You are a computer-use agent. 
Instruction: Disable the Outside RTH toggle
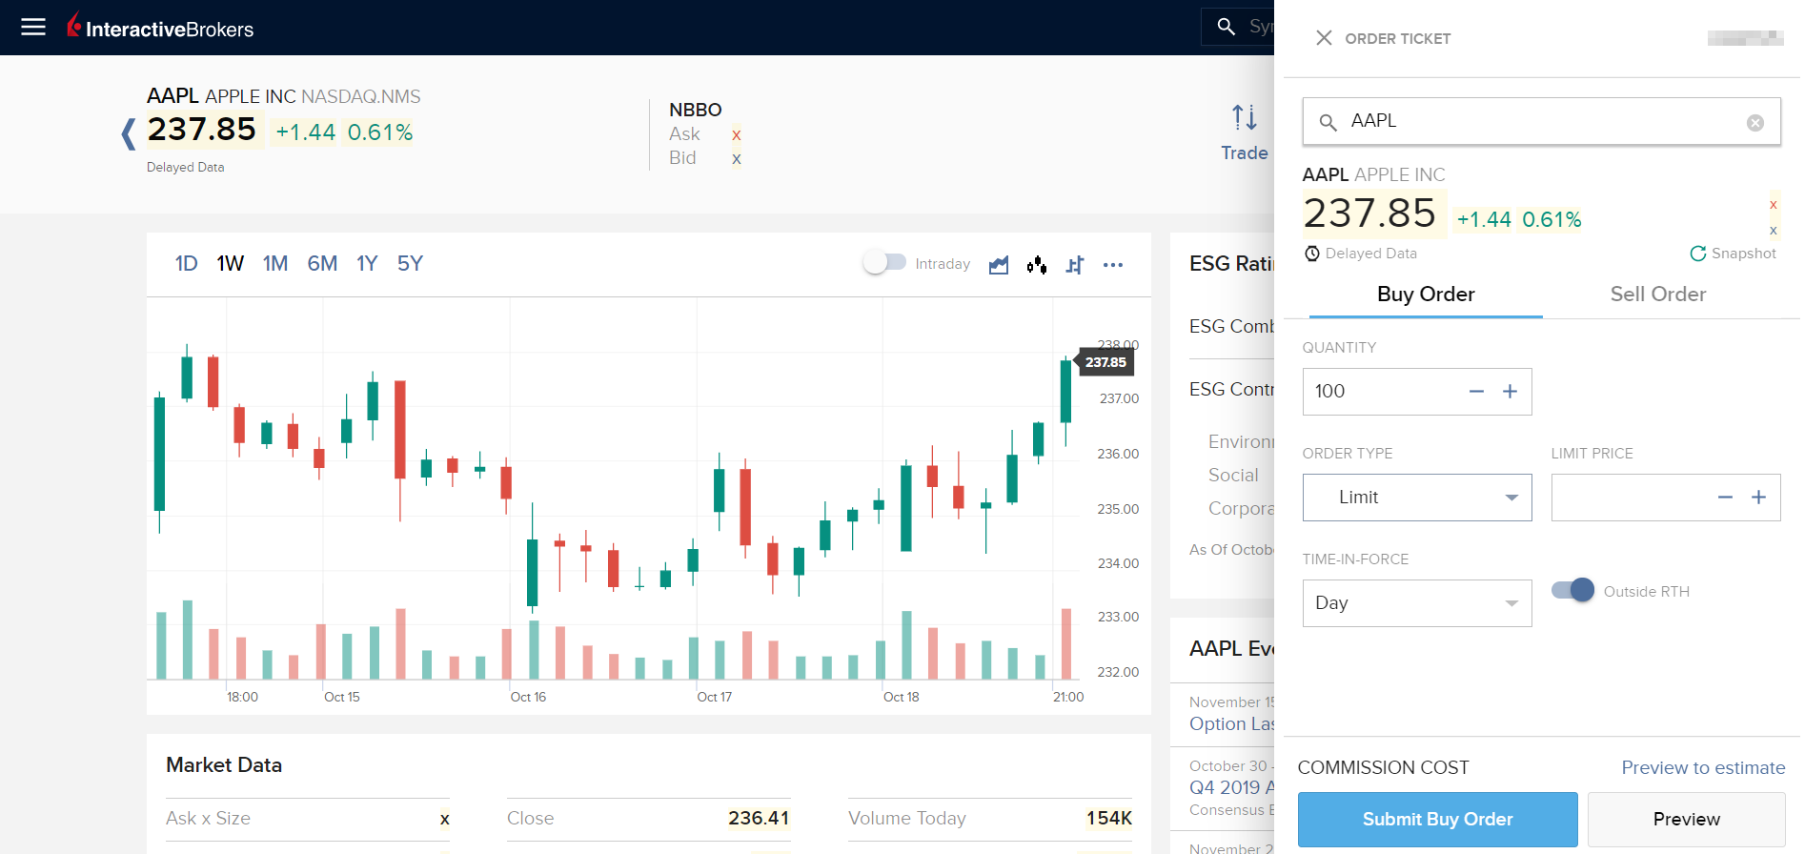pos(1572,591)
